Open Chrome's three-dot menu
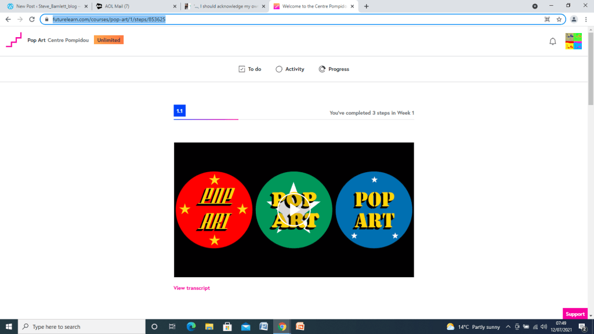 [x=586, y=19]
